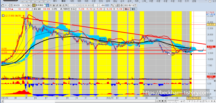Open the dropdown next to 주 selector
The image size is (216, 103).
tap(8, 5)
